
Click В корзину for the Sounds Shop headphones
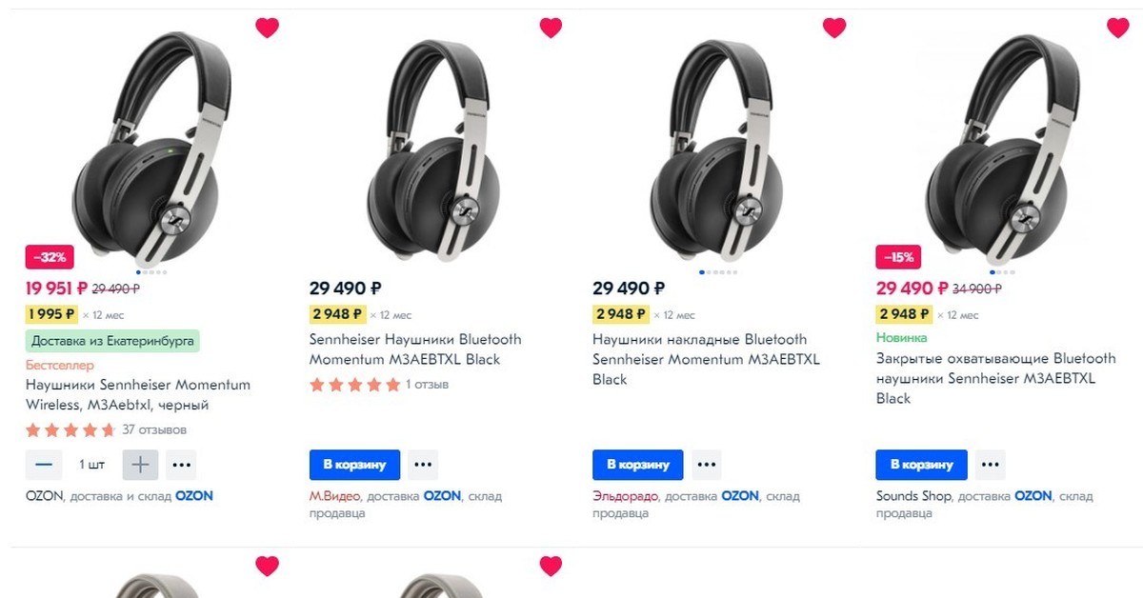coord(921,465)
